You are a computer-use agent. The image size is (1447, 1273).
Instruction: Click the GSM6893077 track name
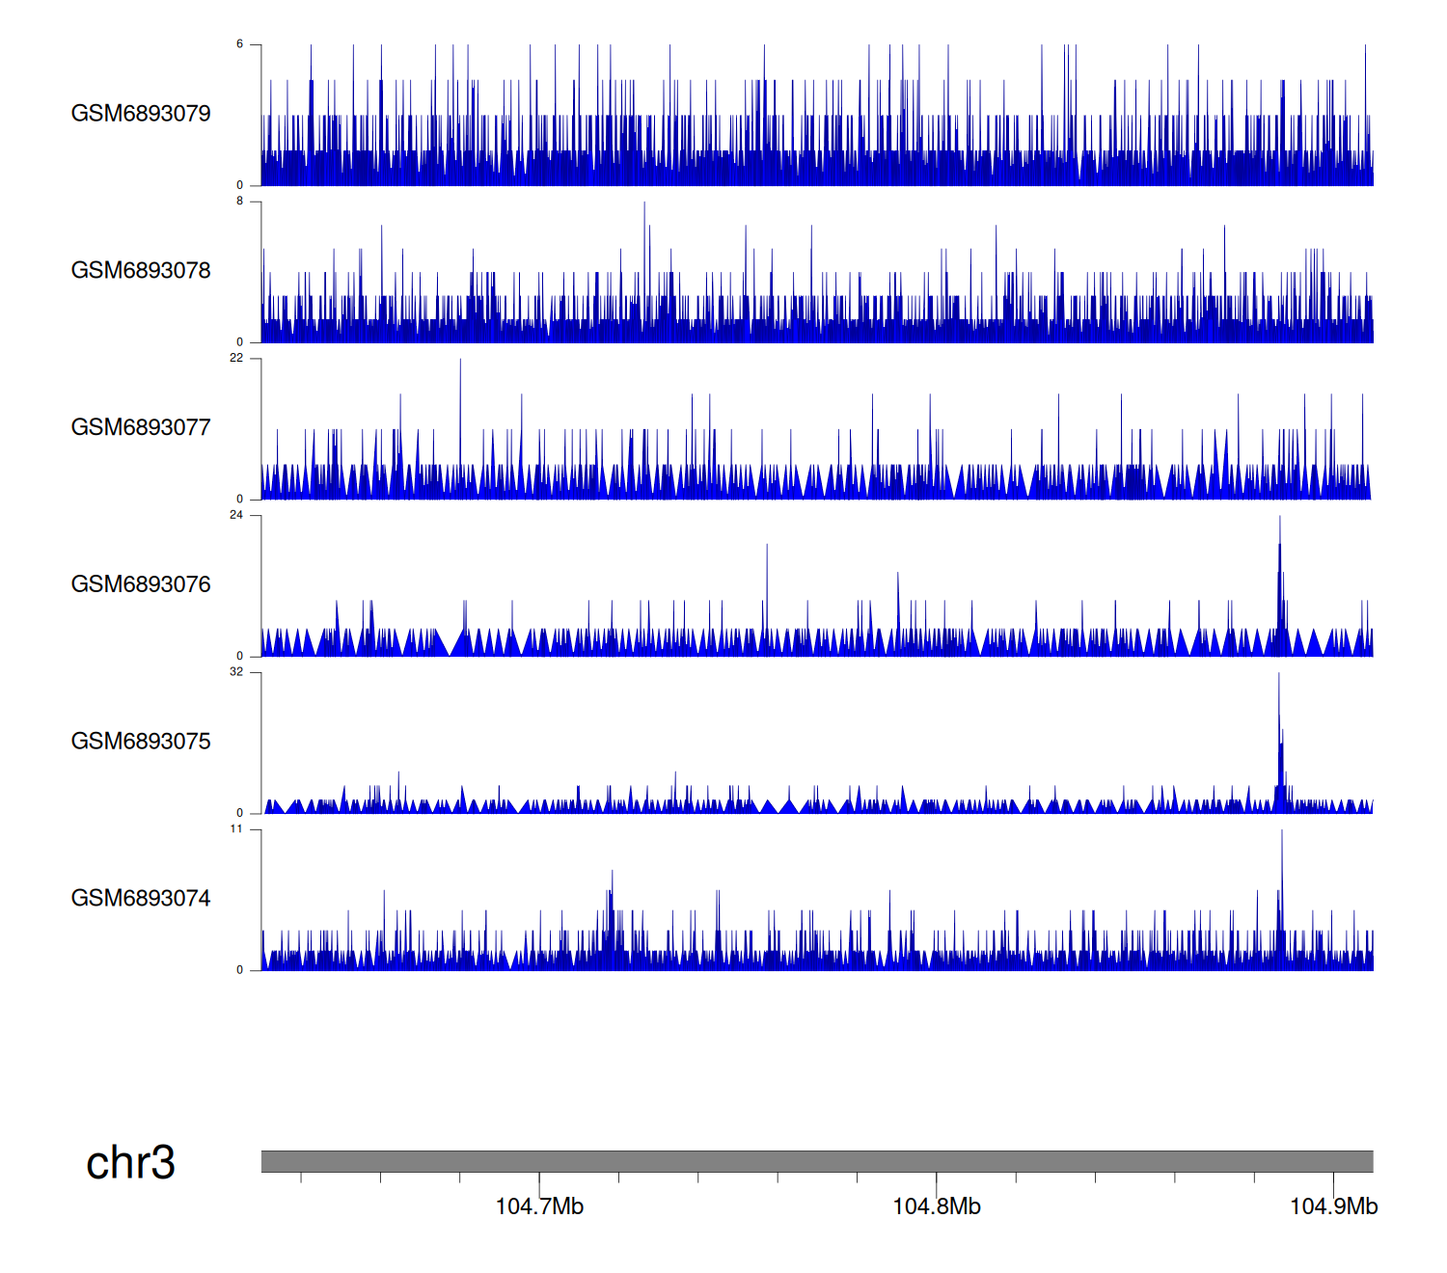pyautogui.click(x=141, y=428)
